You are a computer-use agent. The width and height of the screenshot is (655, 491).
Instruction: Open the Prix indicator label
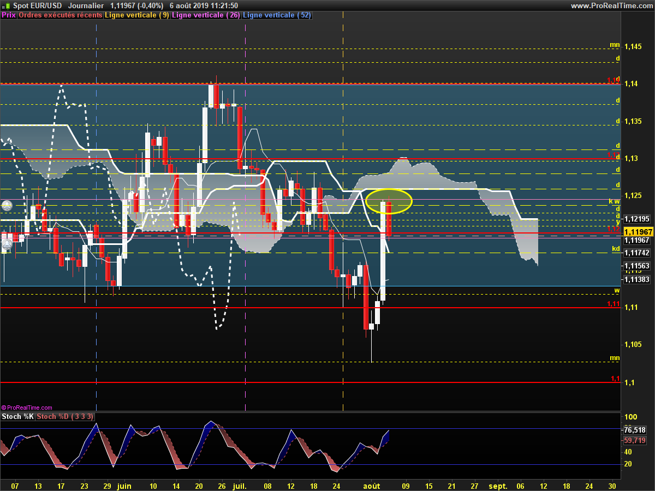pos(9,15)
